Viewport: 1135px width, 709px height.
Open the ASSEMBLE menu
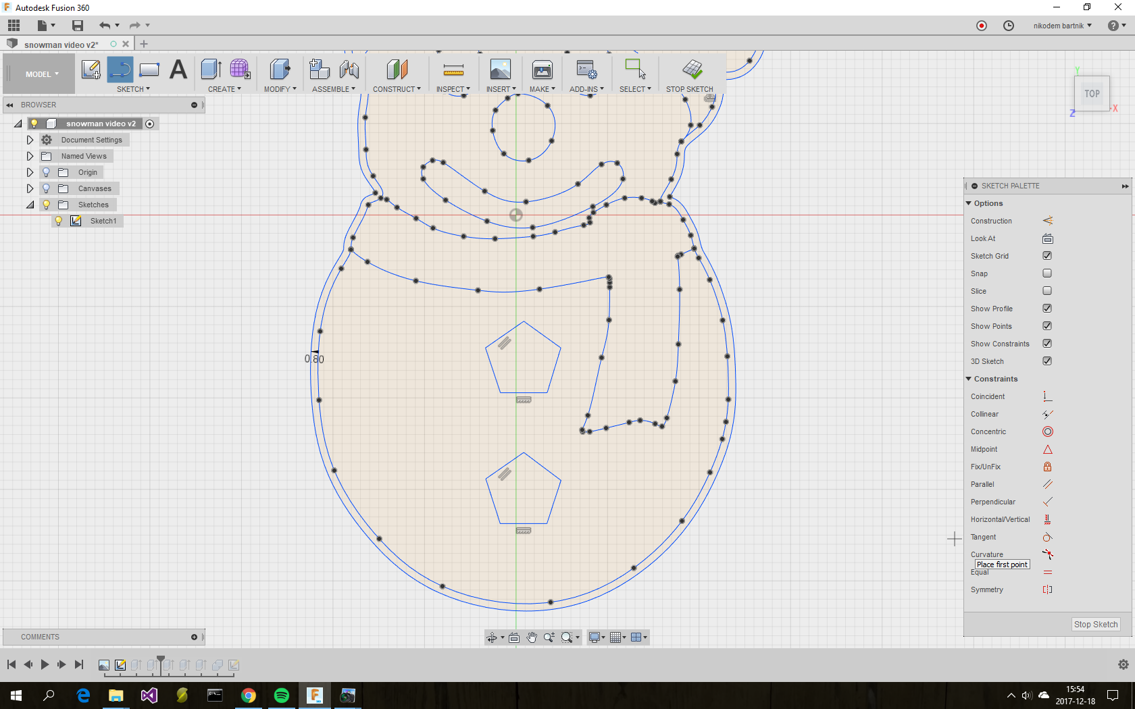click(x=333, y=89)
